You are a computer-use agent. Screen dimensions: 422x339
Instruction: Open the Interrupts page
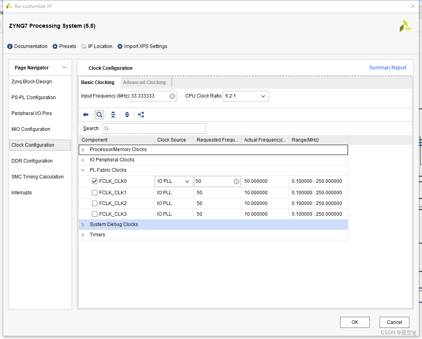[21, 193]
